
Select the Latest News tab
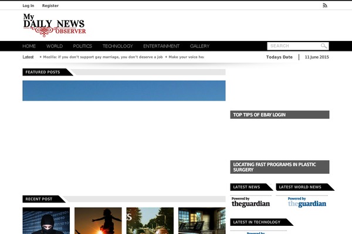coord(252,187)
